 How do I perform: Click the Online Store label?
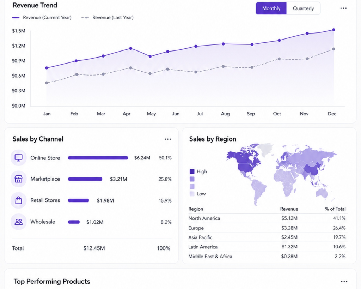[x=45, y=158]
